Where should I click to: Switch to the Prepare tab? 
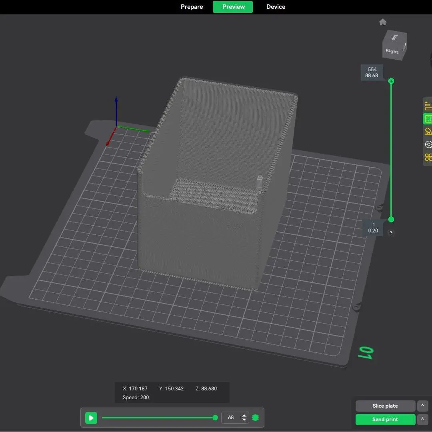coord(192,7)
